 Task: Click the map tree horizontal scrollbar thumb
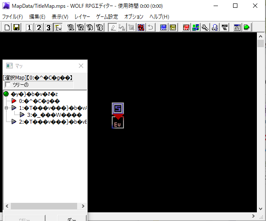44,206
